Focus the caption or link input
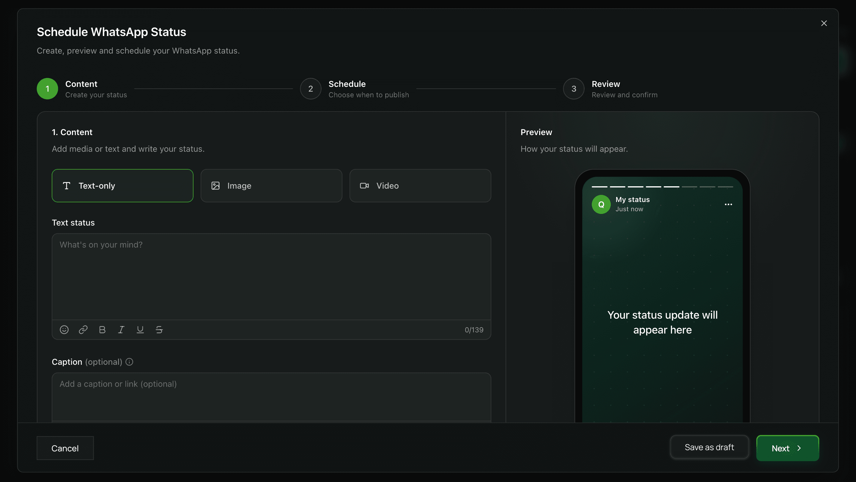The width and height of the screenshot is (856, 482). pos(271,397)
